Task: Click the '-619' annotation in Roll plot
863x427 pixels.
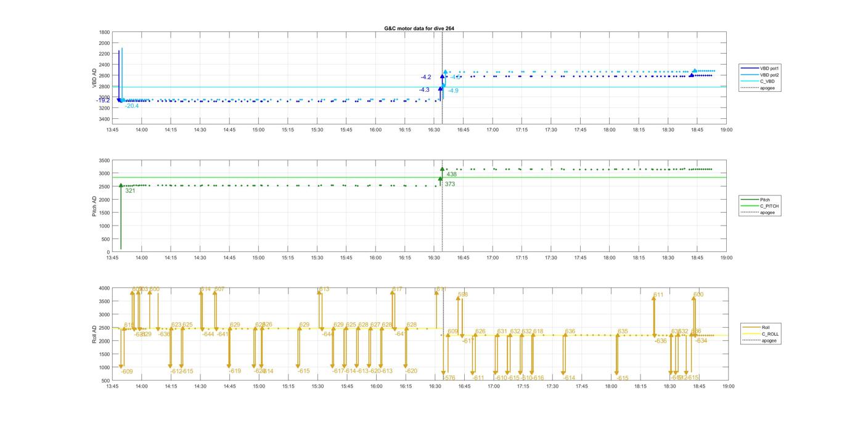Action: click(235, 371)
